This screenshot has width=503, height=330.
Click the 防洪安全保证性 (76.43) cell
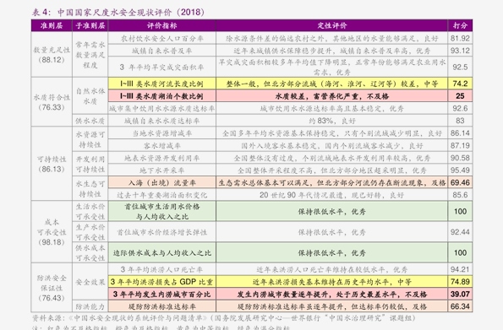click(x=52, y=288)
